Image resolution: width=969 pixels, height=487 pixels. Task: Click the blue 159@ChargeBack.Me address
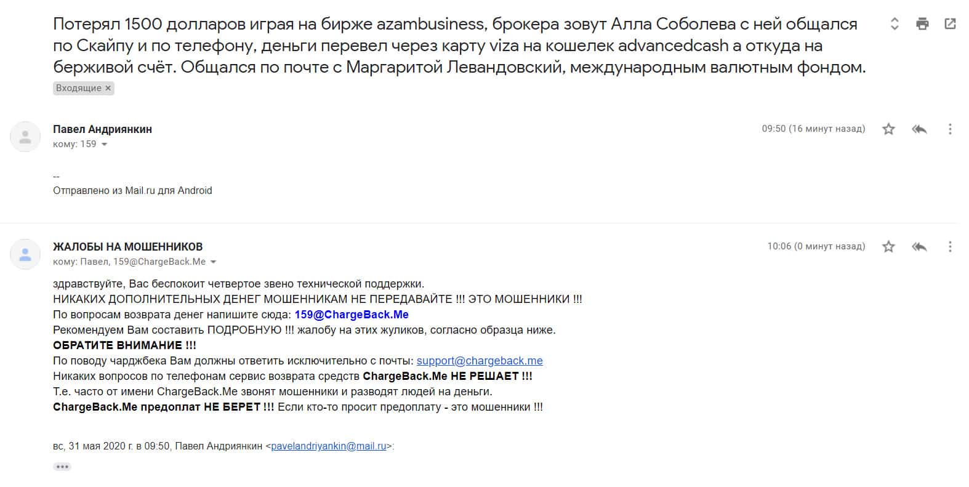[352, 315]
